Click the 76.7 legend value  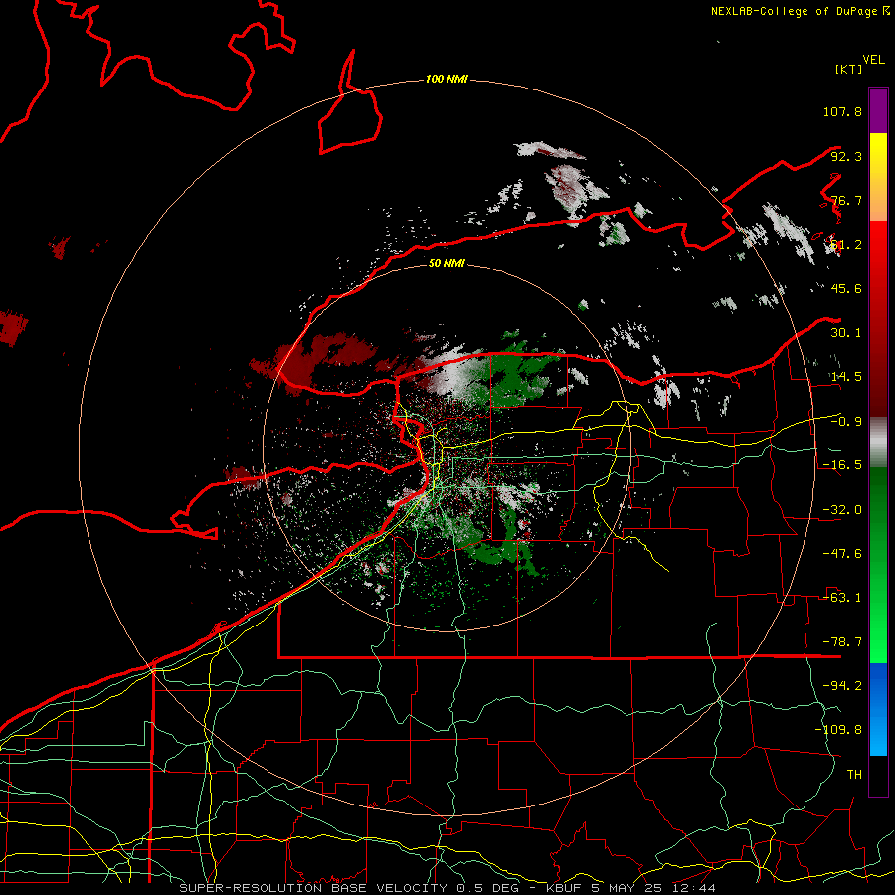click(x=846, y=200)
